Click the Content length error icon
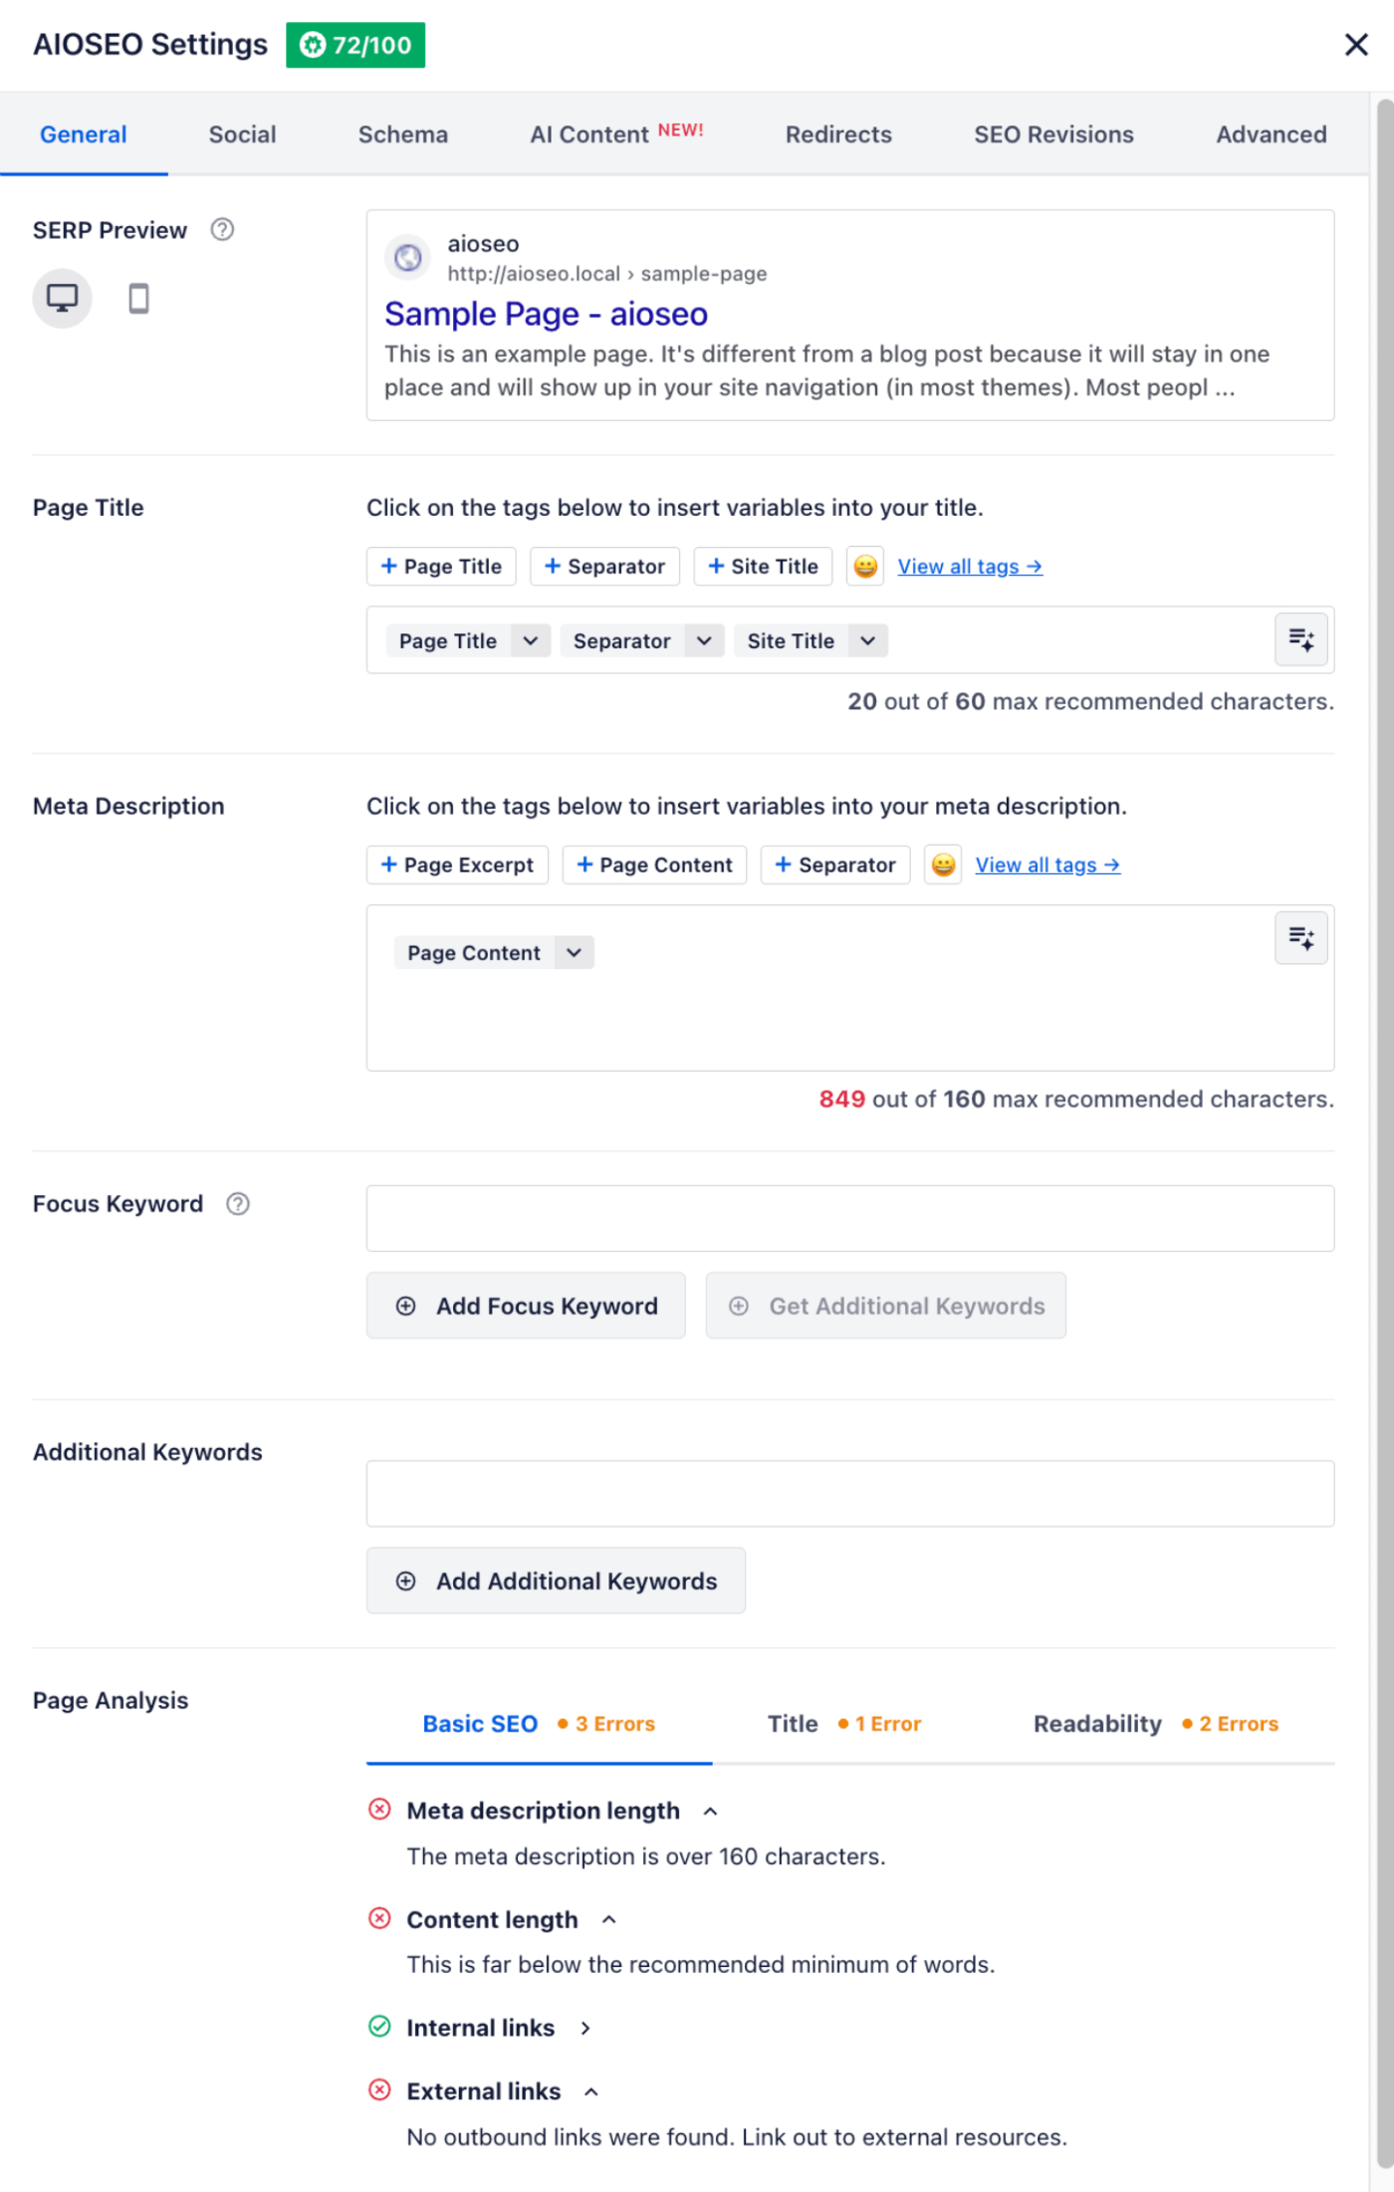This screenshot has width=1394, height=2192. click(379, 1918)
